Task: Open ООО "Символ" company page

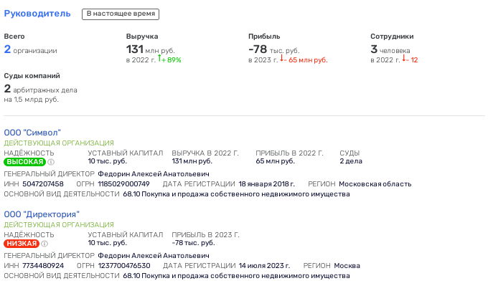Action: (32, 133)
